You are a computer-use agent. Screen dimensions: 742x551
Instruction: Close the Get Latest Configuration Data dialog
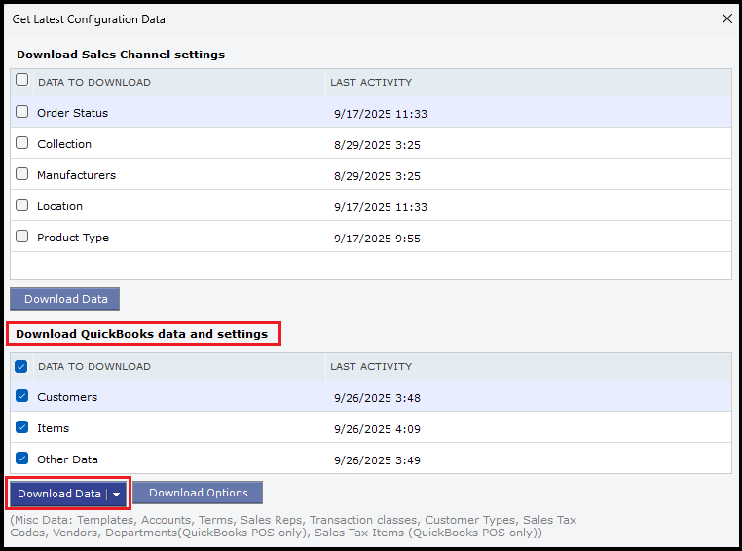[726, 18]
